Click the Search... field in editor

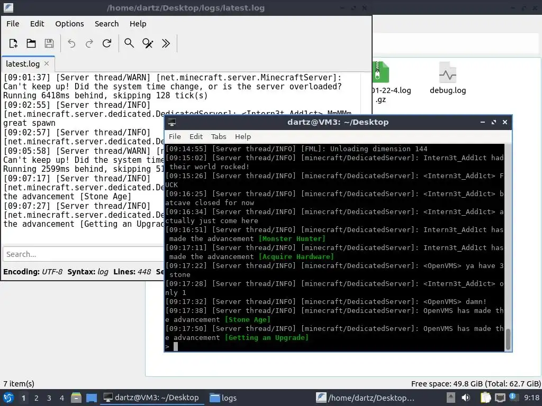83,254
